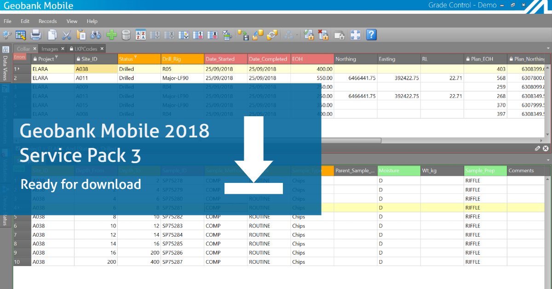The image size is (552, 289).
Task: Click Geobank Data Views icon above side panel
Action: 6,49
